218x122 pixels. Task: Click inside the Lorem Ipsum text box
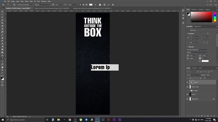click(105, 67)
